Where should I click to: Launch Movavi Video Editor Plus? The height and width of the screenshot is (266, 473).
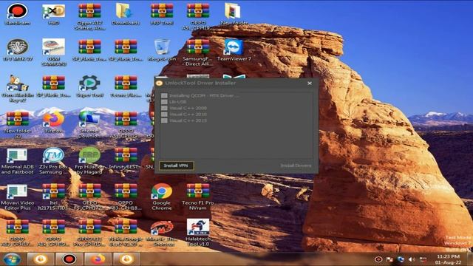tap(18, 197)
